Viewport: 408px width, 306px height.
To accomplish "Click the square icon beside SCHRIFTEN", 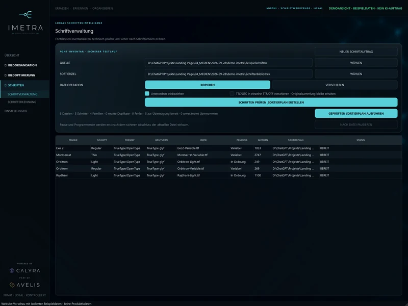I will (x=6, y=85).
